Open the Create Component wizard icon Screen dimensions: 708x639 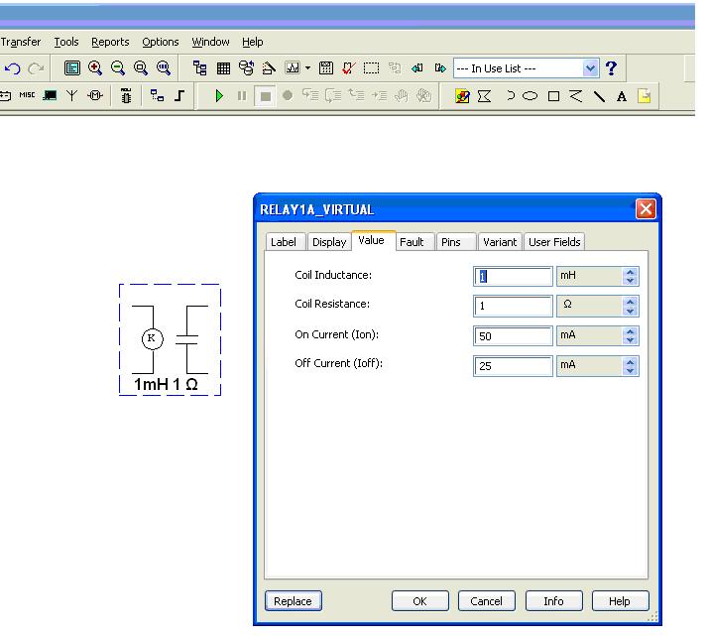click(x=269, y=68)
